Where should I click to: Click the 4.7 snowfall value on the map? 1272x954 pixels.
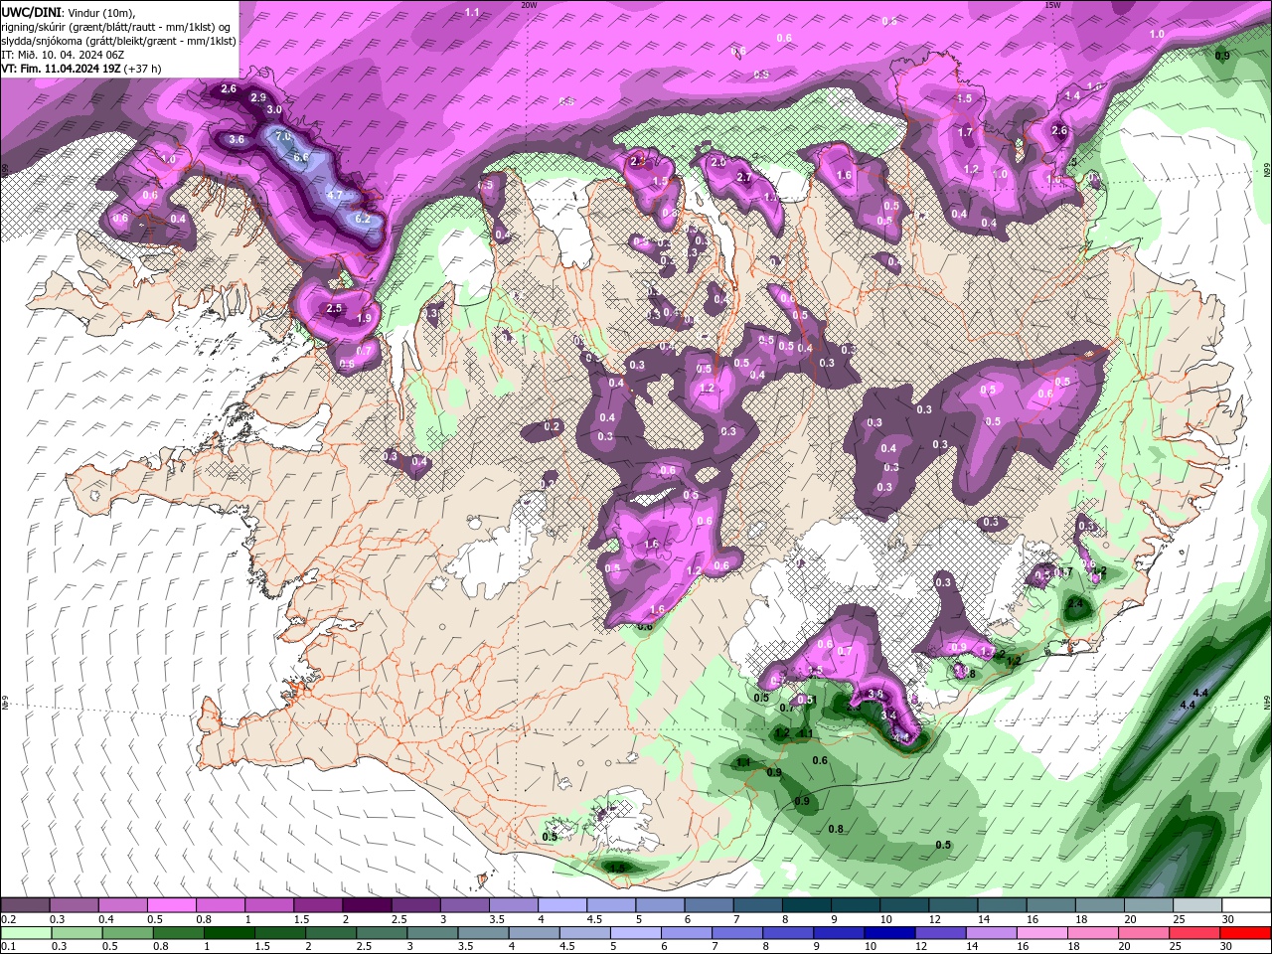click(x=335, y=196)
